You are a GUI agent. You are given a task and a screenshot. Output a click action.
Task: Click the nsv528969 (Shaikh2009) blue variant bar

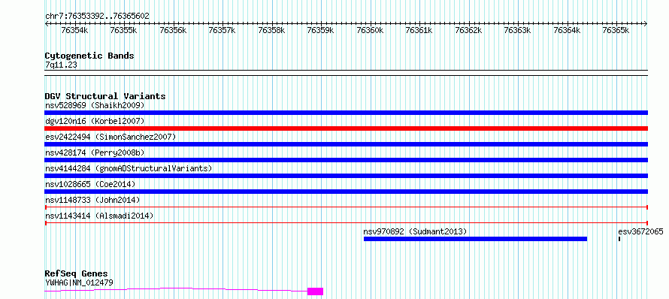[x=346, y=113]
